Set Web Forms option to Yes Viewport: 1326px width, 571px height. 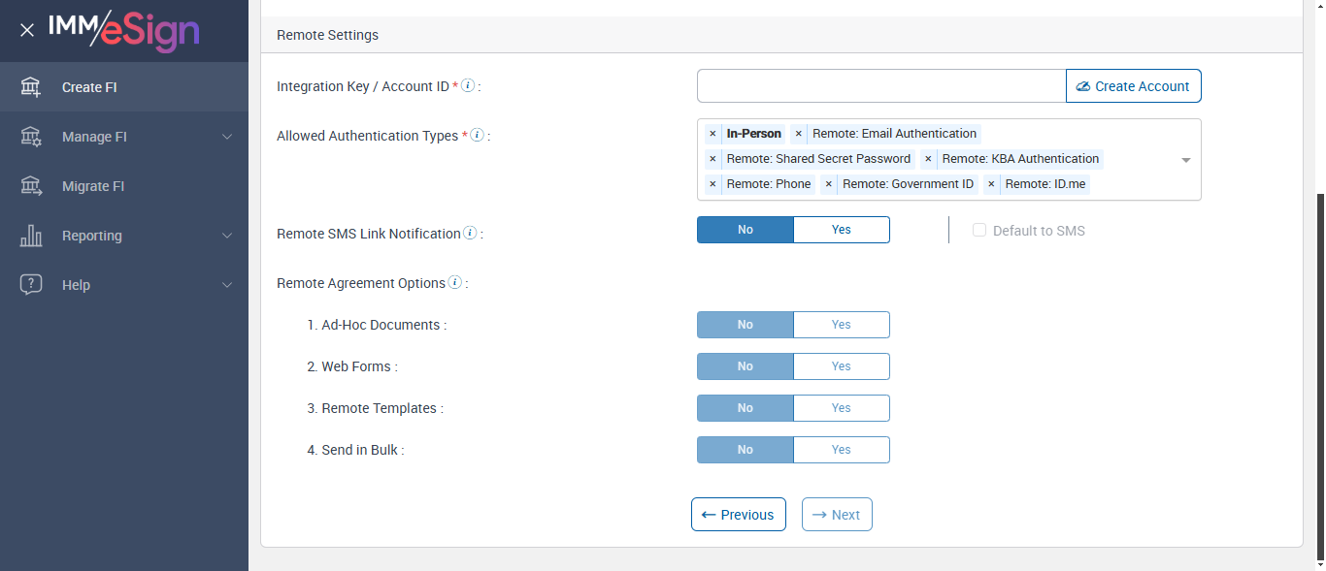(x=841, y=366)
